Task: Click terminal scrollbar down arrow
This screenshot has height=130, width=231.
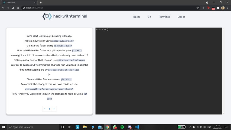Action: pos(224,113)
